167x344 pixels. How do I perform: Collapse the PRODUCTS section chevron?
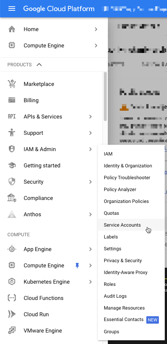click(x=39, y=64)
